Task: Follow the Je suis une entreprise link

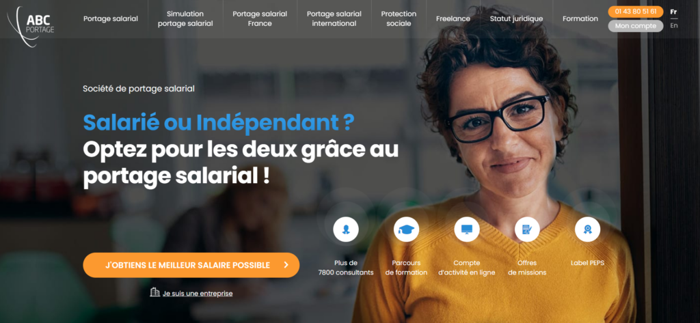Action: (198, 294)
